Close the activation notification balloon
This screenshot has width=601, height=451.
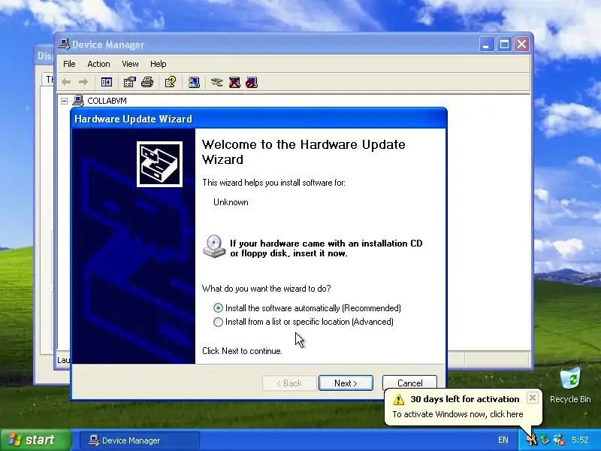pos(533,398)
